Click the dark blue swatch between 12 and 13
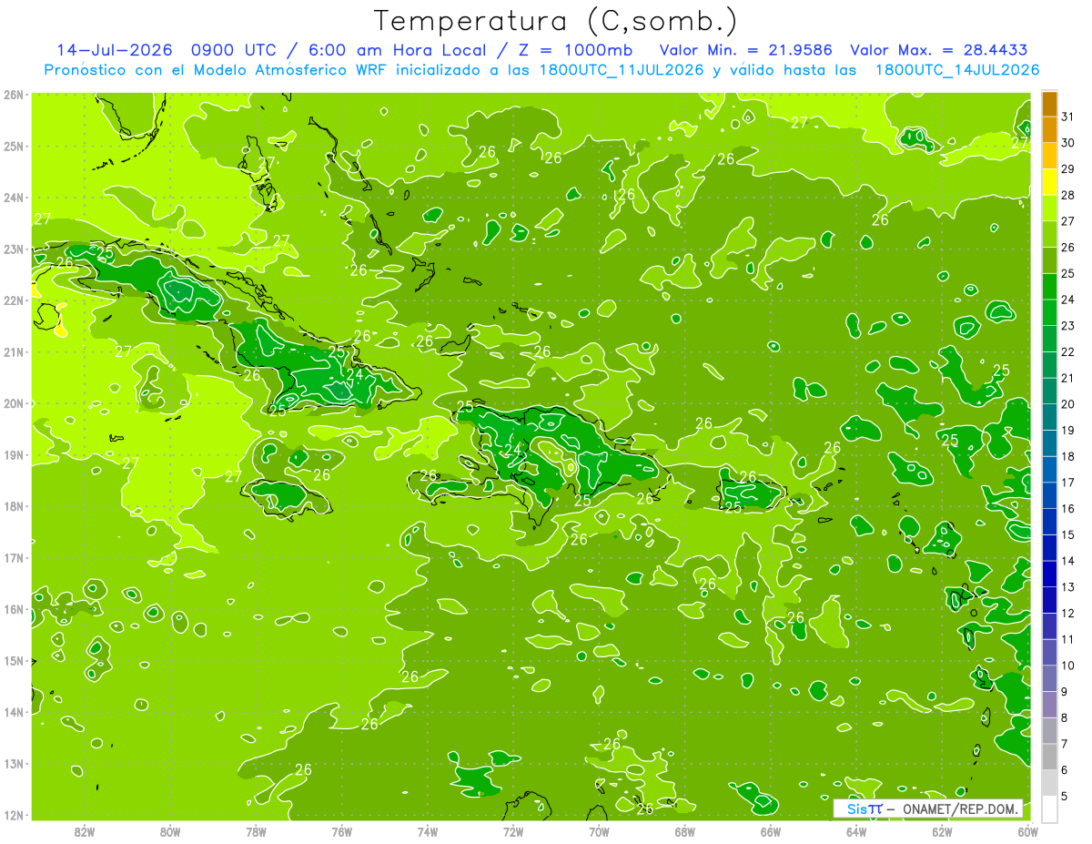The height and width of the screenshot is (844, 1092). click(x=1049, y=600)
